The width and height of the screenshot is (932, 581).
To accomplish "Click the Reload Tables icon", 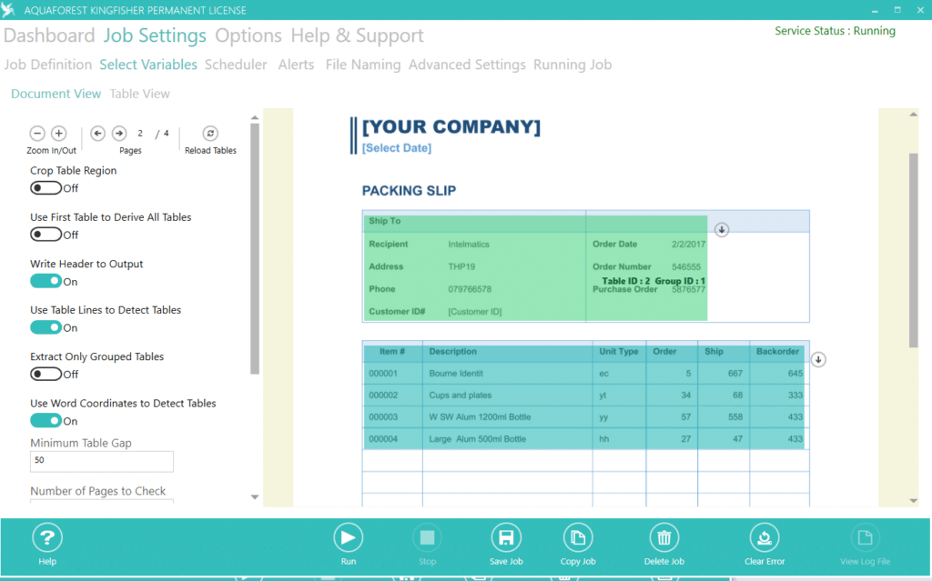I will [x=210, y=133].
